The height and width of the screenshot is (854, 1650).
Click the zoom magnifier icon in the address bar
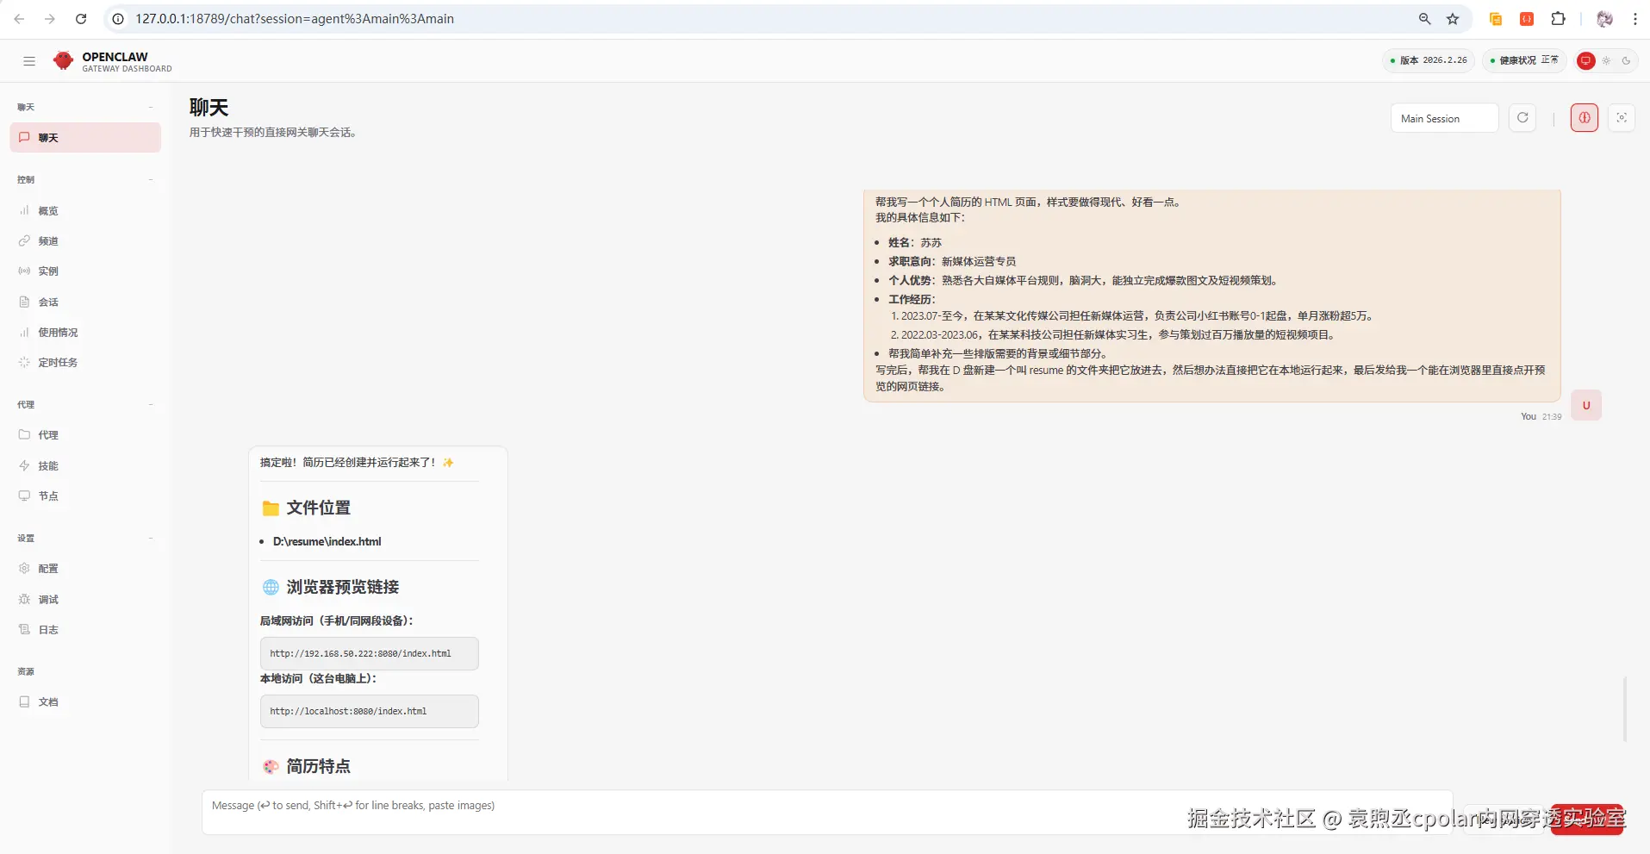tap(1425, 19)
